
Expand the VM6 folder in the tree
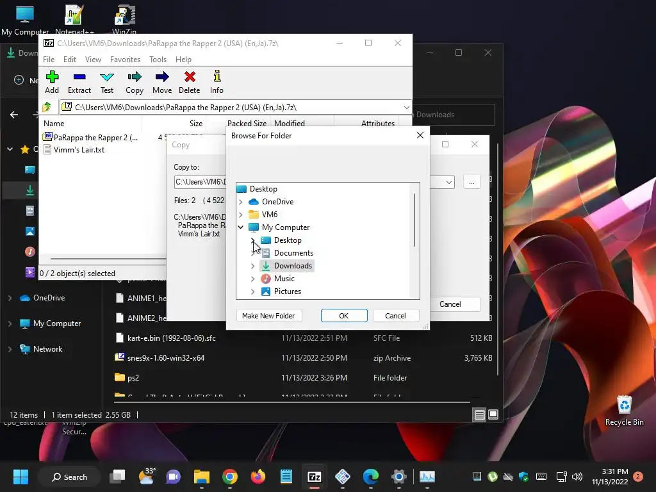[241, 215]
